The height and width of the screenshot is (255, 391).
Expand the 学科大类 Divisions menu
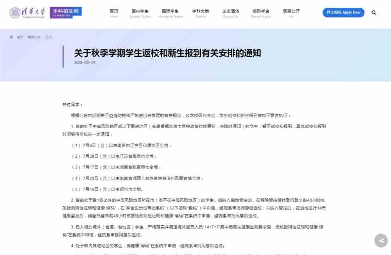[x=201, y=13]
